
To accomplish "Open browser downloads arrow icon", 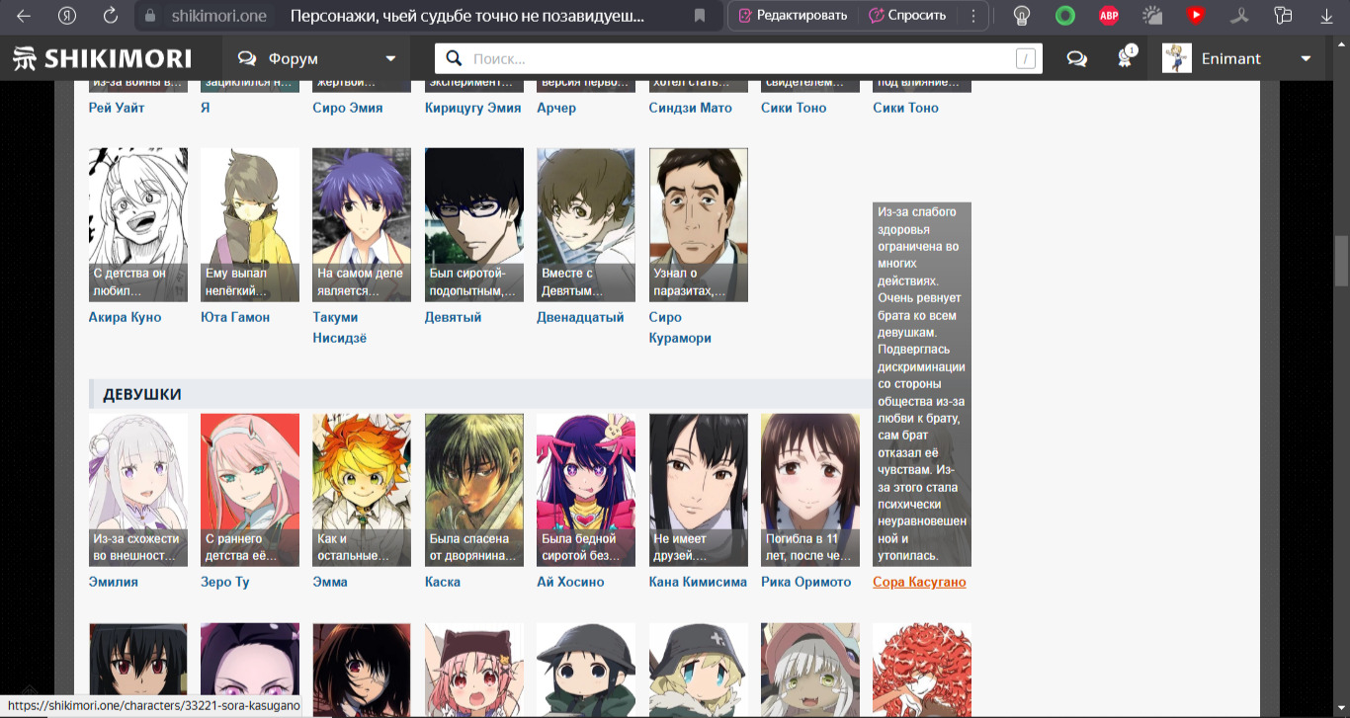I will pos(1326,16).
